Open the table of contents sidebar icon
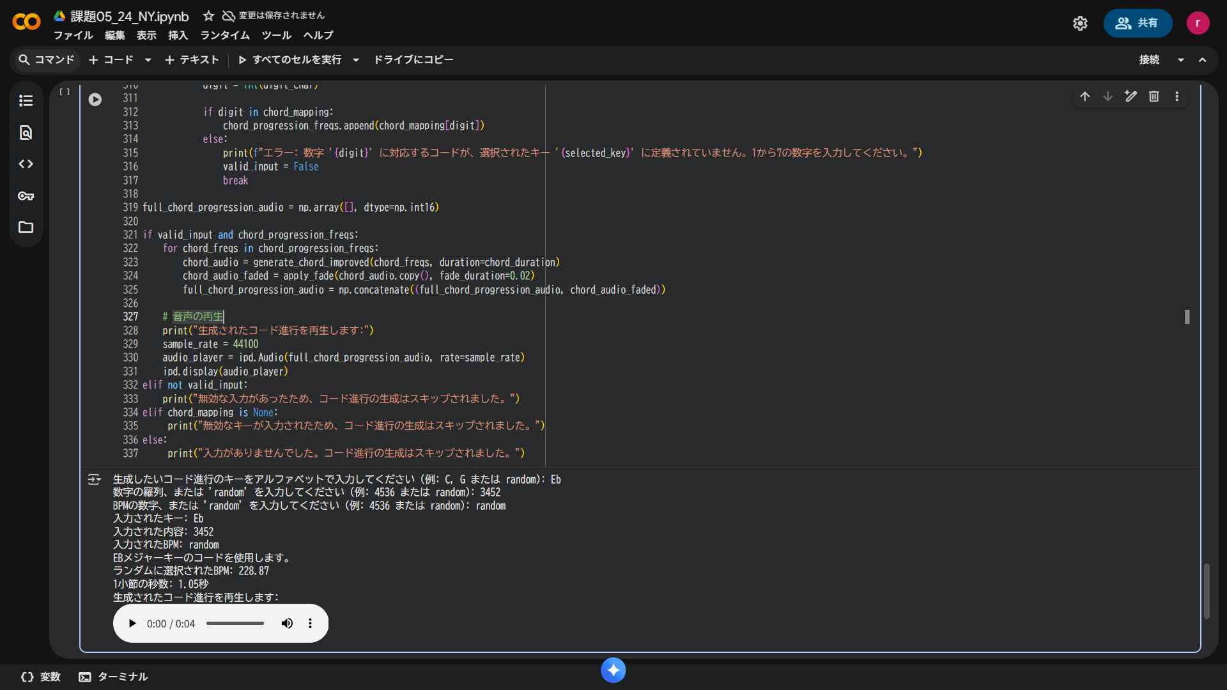The width and height of the screenshot is (1227, 690). [x=26, y=101]
